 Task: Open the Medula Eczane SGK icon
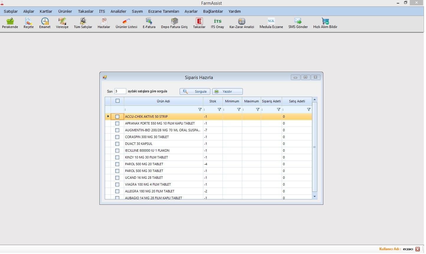point(271,21)
